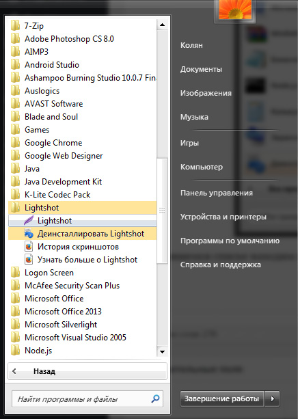Click the Auslogics folder name
298x419 pixels.
coord(42,91)
